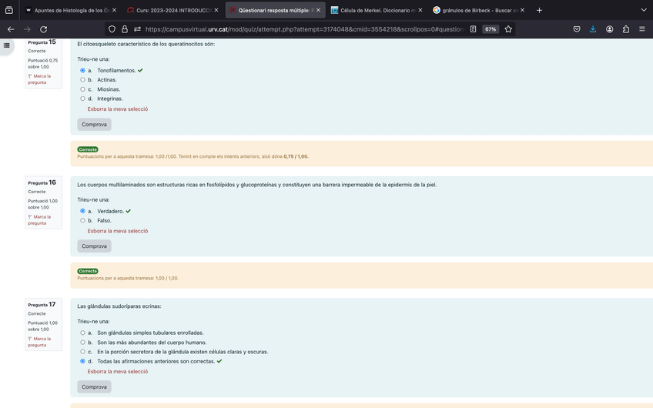653x408 pixels.
Task: Open the extensions puzzle icon
Action: click(x=625, y=29)
